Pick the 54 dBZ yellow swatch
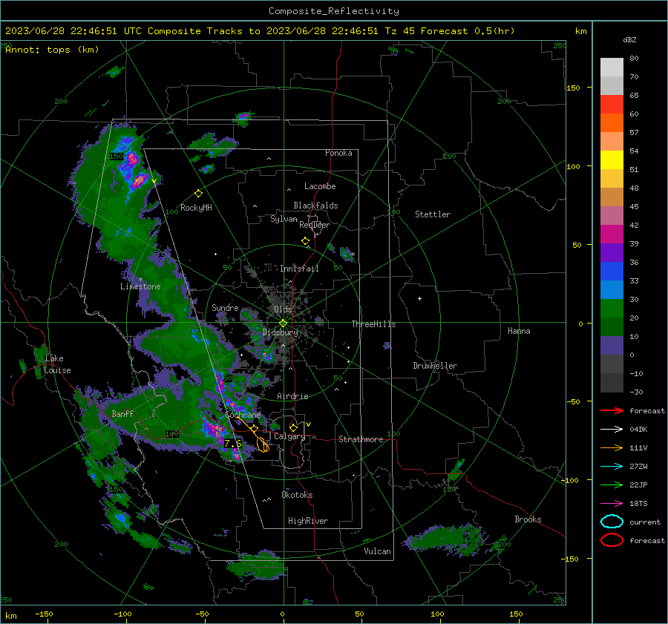 [612, 160]
